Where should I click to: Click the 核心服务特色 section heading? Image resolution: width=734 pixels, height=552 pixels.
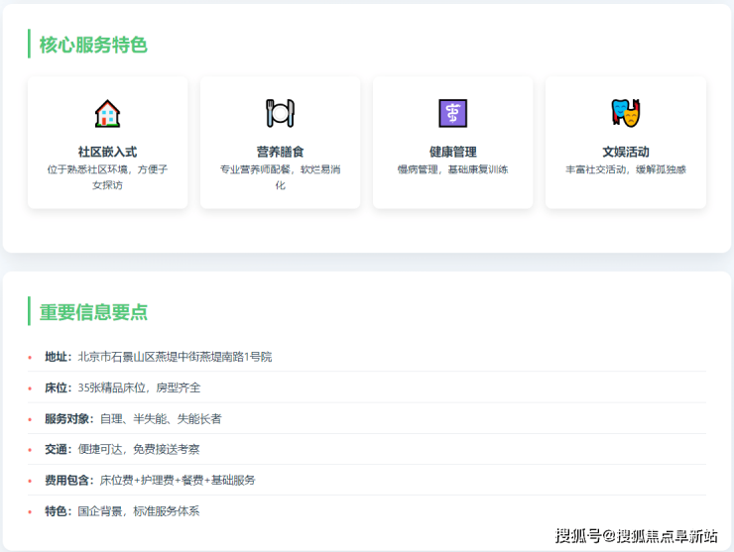click(93, 45)
